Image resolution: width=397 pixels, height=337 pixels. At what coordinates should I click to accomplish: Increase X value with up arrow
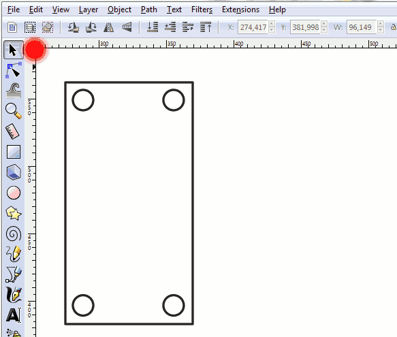click(x=272, y=24)
